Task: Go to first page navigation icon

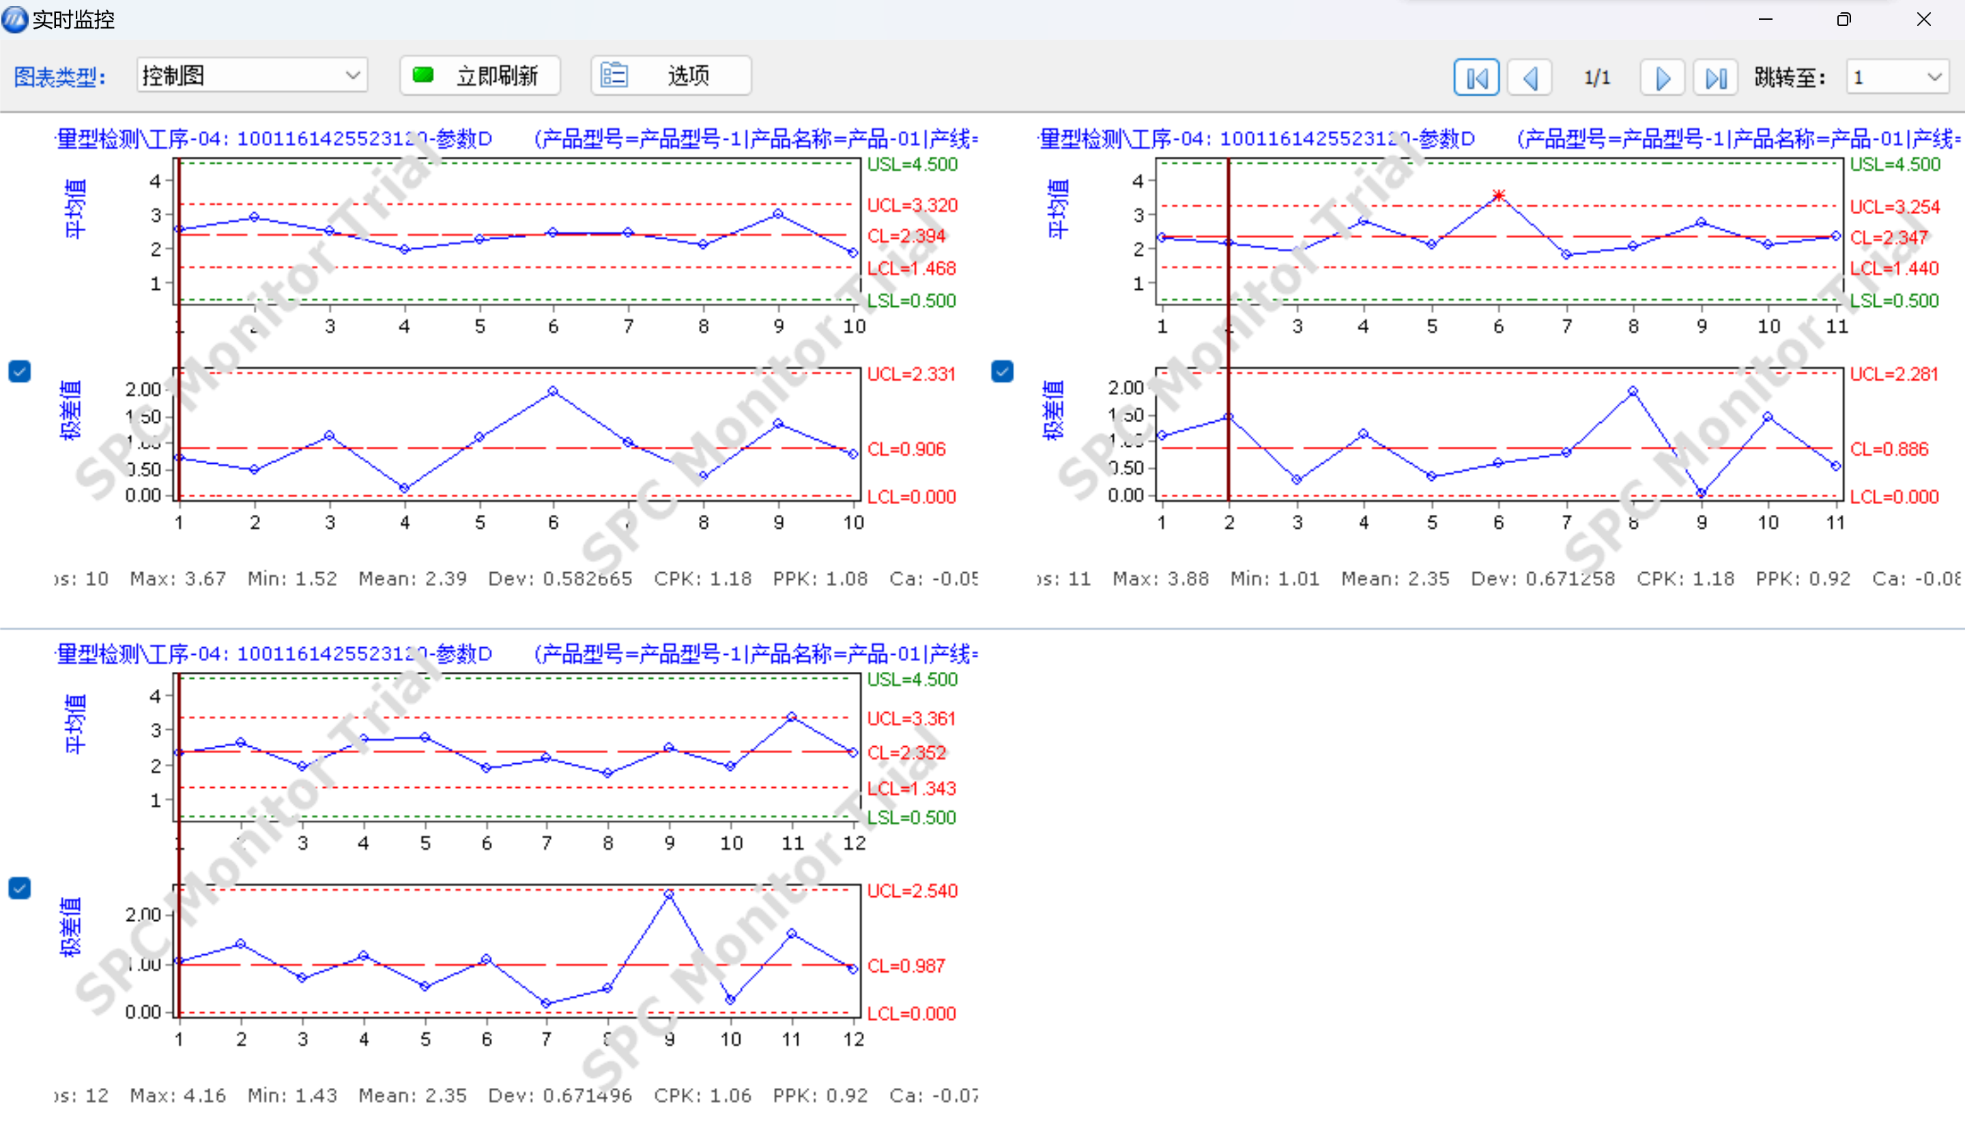Action: 1476,77
